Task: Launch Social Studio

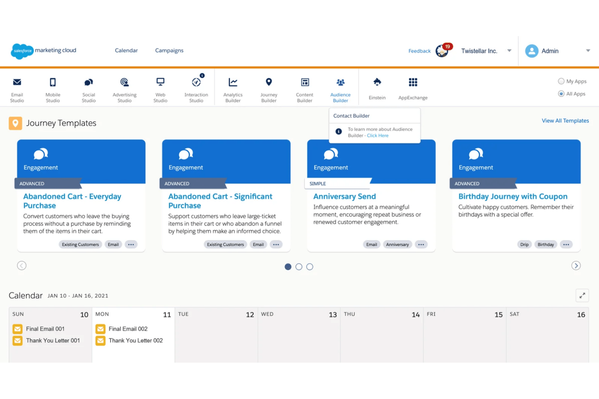Action: pos(89,90)
